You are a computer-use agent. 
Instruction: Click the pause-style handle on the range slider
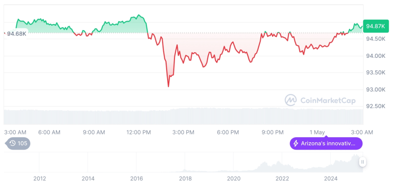pyautogui.click(x=363, y=162)
